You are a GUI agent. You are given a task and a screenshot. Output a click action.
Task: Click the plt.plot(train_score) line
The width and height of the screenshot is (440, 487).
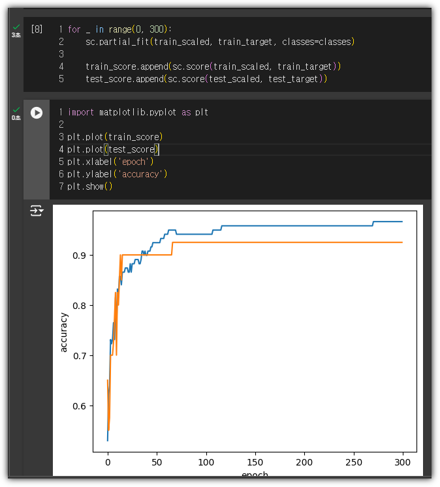click(x=115, y=137)
